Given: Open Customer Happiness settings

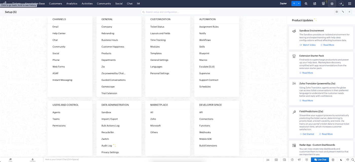Looking at the screenshot, I should click(113, 47).
